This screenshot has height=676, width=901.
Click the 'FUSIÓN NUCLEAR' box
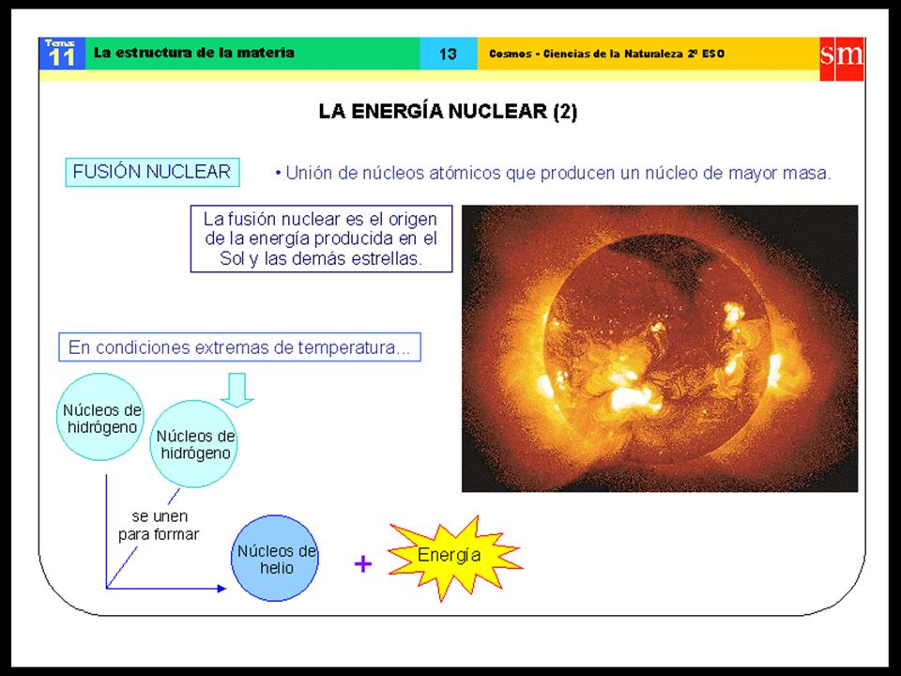coord(152,172)
